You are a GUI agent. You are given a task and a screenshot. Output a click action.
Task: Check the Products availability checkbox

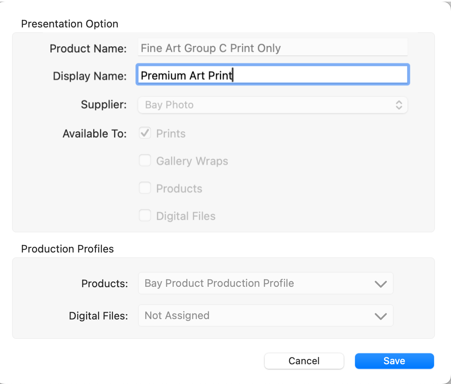point(145,188)
